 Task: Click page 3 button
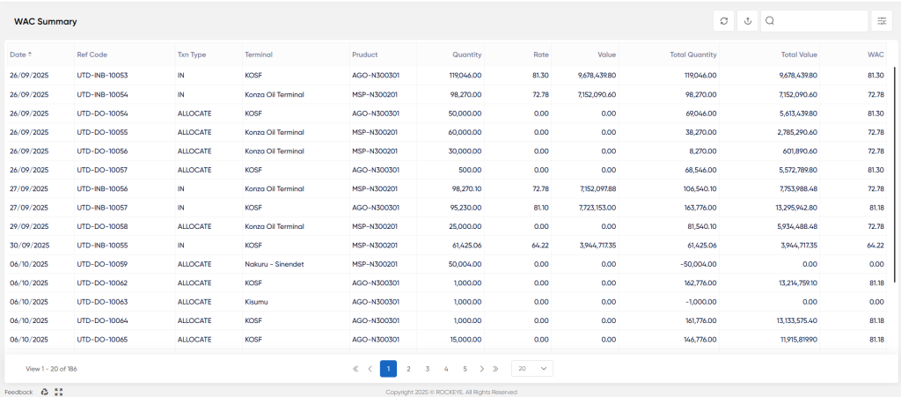[x=428, y=369]
